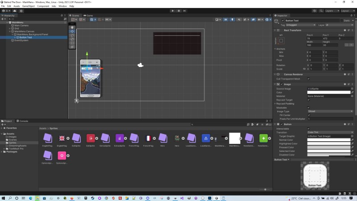
Task: Click the Play button
Action: [x=173, y=11]
